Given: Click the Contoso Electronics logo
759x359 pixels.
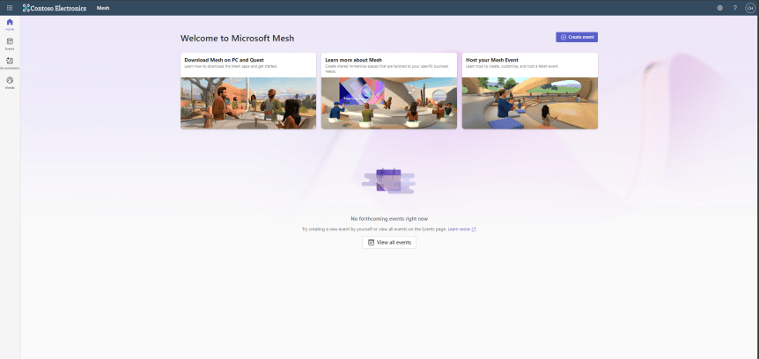Looking at the screenshot, I should 55,8.
